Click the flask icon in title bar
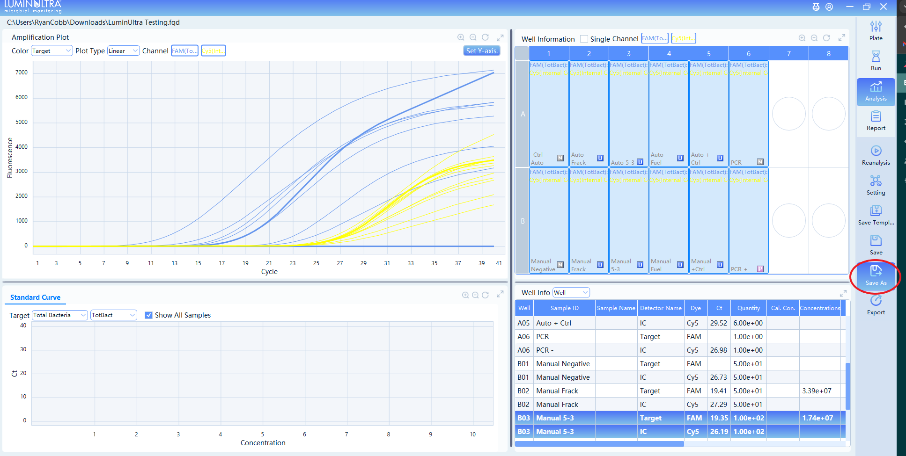The image size is (906, 456). (x=816, y=7)
